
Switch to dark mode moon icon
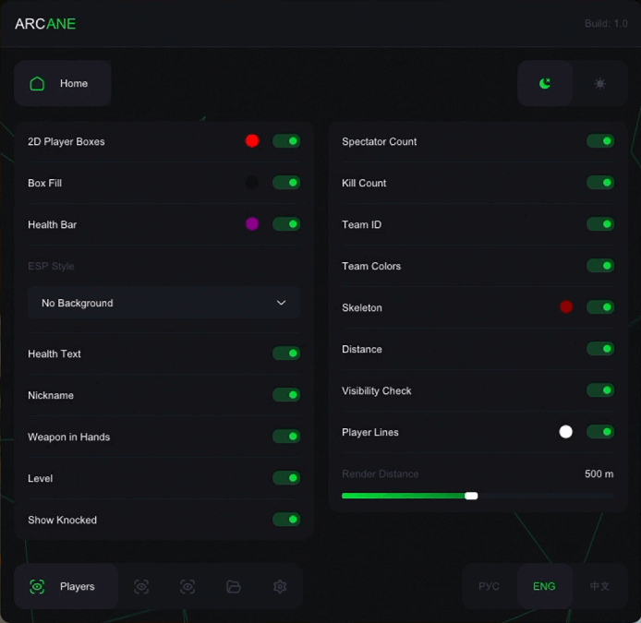[545, 84]
